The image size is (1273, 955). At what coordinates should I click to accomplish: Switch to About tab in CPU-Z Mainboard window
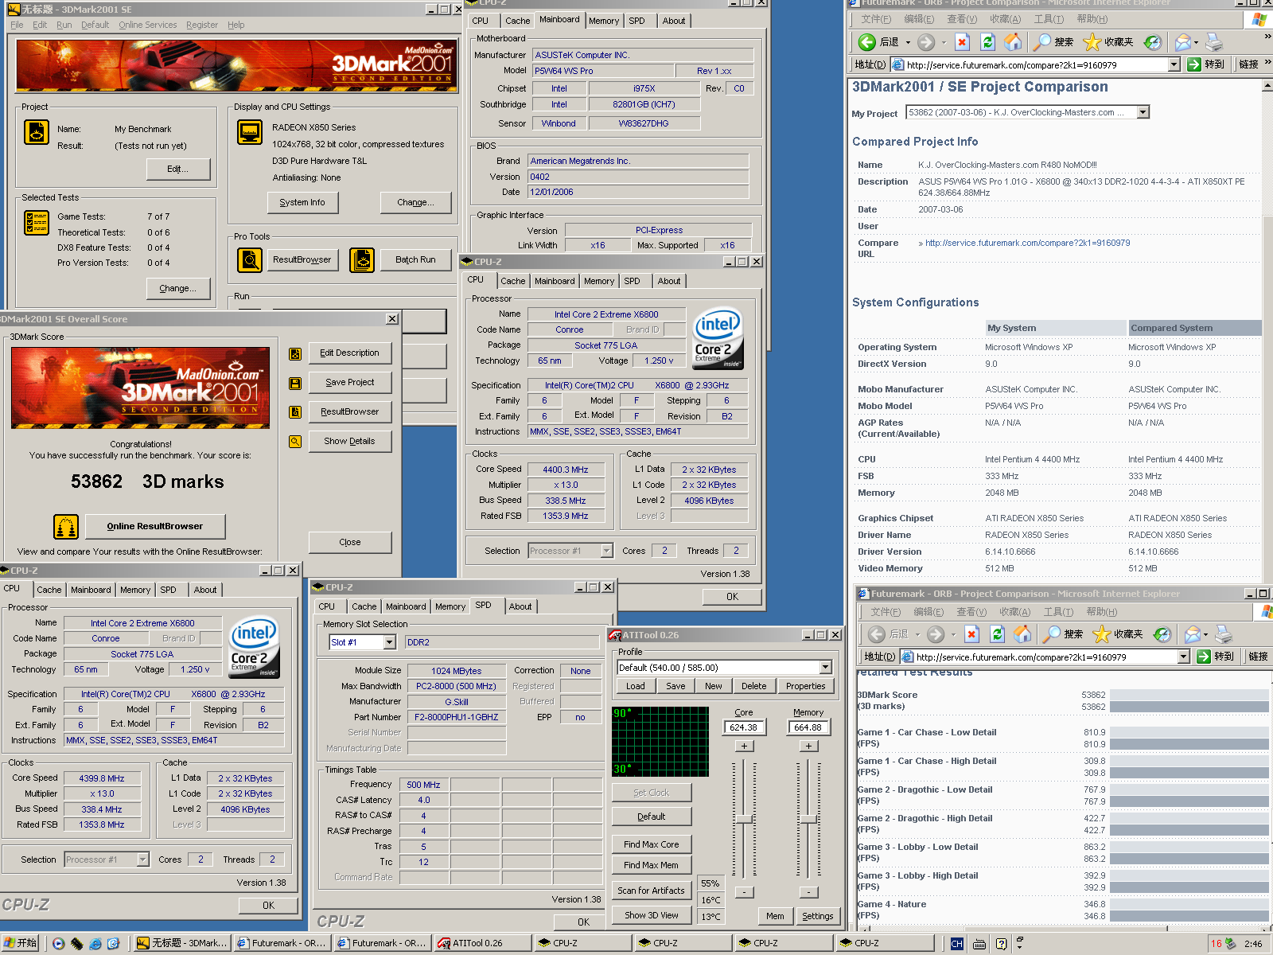[673, 21]
